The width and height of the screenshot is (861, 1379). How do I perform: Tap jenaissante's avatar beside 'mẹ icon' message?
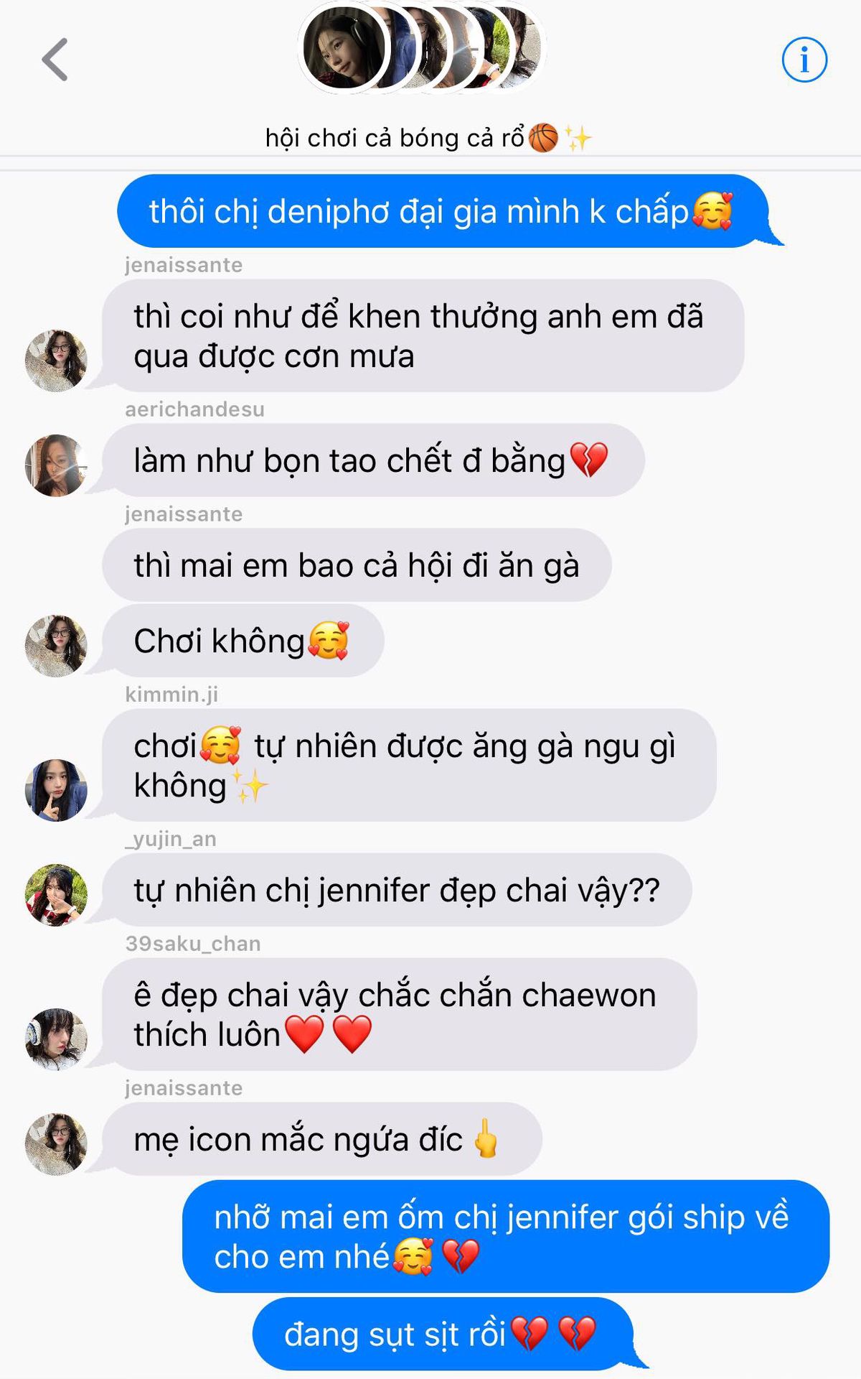click(x=56, y=1144)
